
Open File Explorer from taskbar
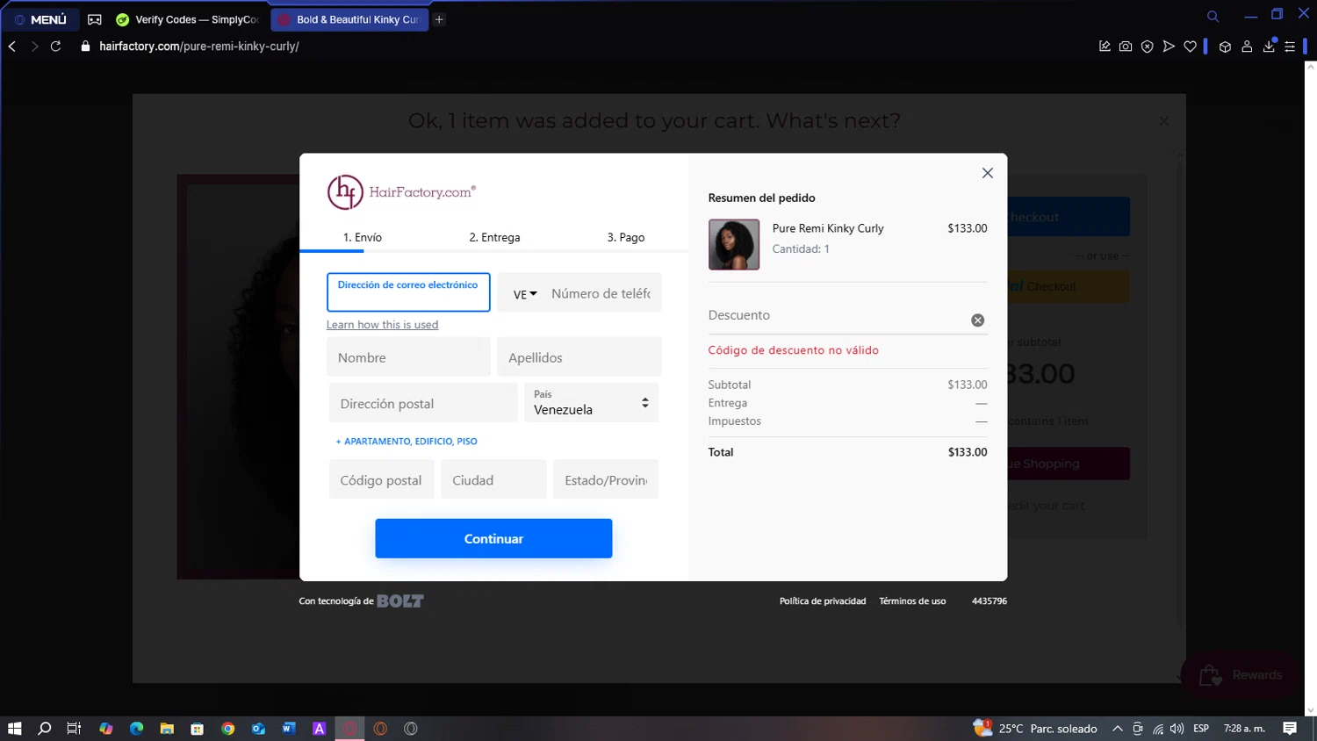(167, 729)
